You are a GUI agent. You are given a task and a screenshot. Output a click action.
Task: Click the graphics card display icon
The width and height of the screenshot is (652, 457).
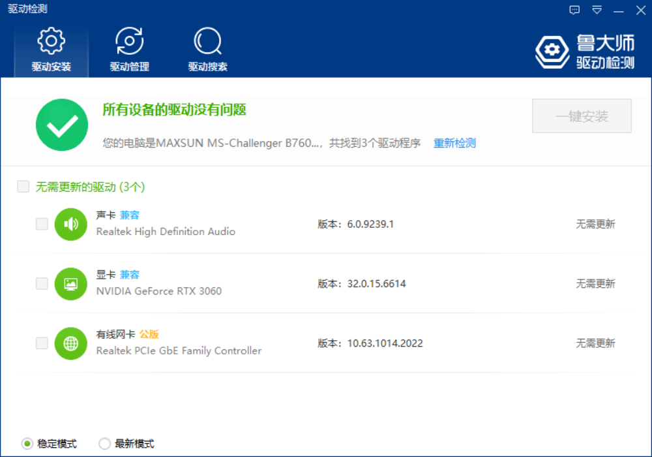(x=71, y=284)
